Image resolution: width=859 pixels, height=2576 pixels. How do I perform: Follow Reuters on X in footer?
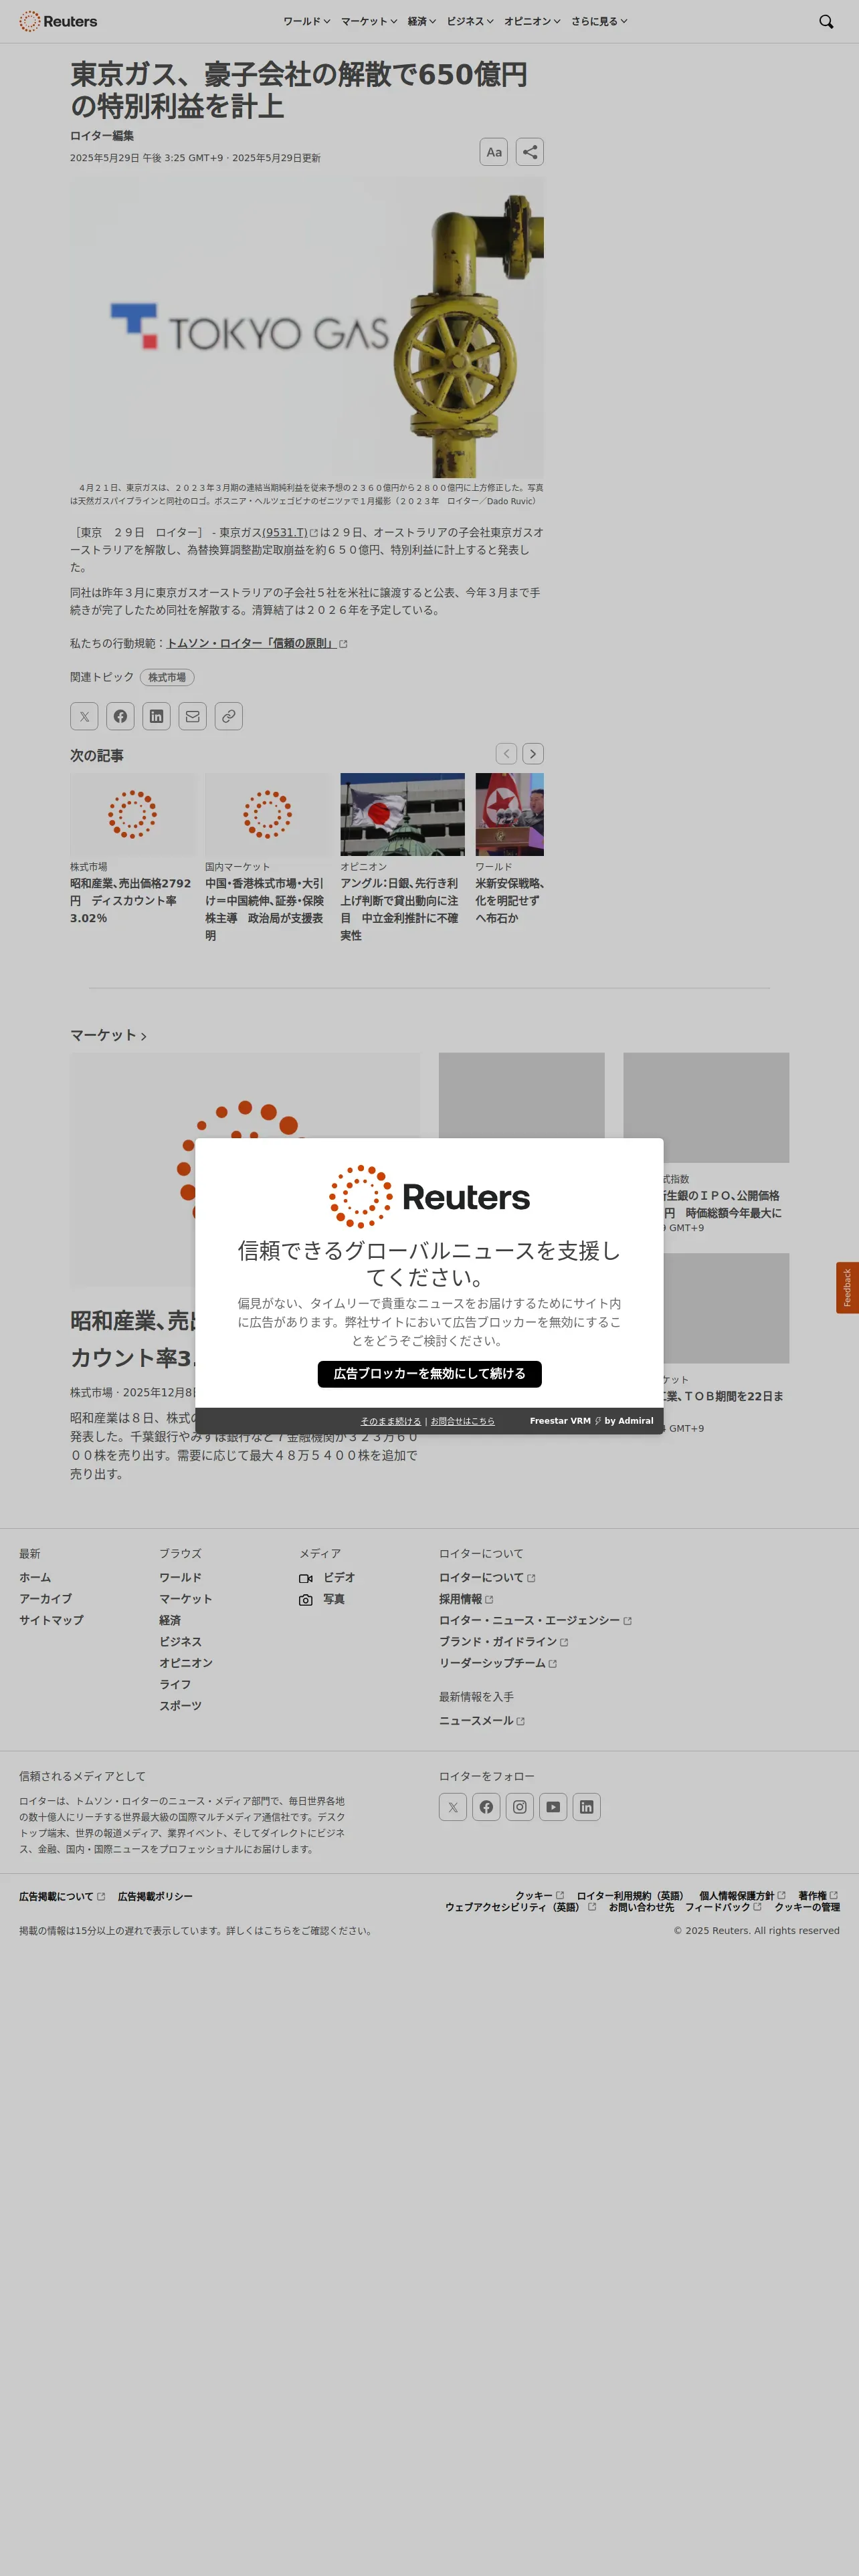click(453, 1807)
